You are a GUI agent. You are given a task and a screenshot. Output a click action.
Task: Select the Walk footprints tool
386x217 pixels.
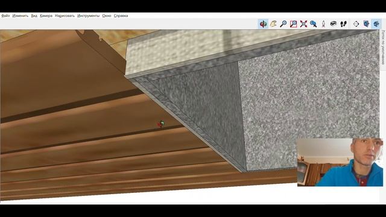343,24
